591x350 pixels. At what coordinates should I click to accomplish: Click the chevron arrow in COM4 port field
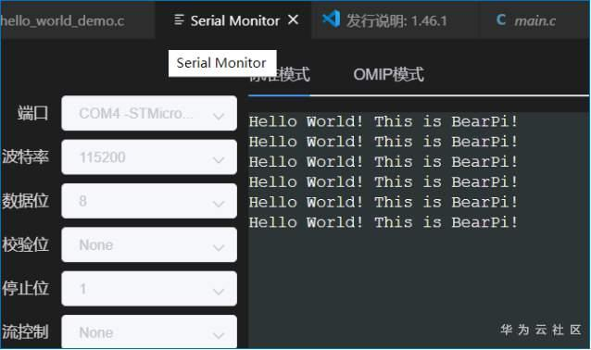click(x=219, y=116)
